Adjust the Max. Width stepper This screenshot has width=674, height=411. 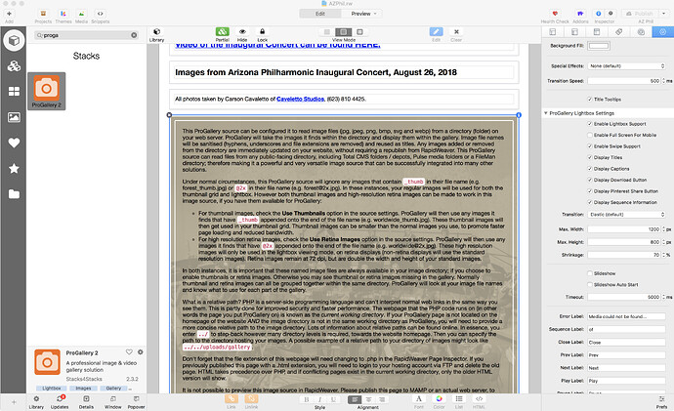coord(663,229)
